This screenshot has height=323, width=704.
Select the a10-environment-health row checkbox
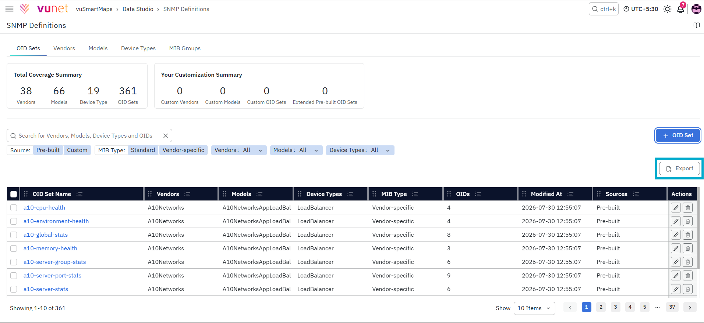tap(14, 221)
